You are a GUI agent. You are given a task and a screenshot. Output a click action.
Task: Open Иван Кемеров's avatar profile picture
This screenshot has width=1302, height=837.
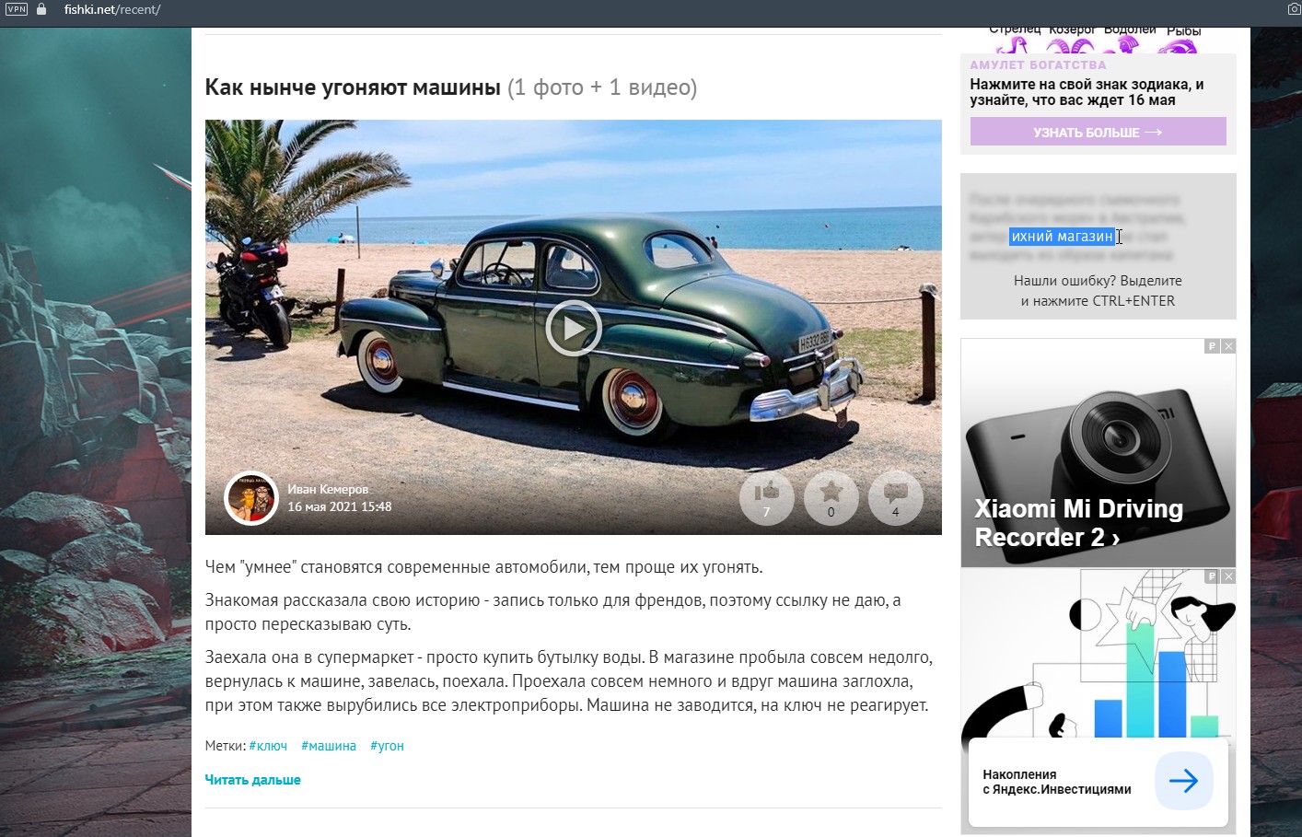click(x=251, y=498)
